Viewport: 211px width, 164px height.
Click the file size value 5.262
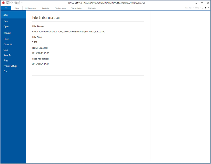(35, 42)
